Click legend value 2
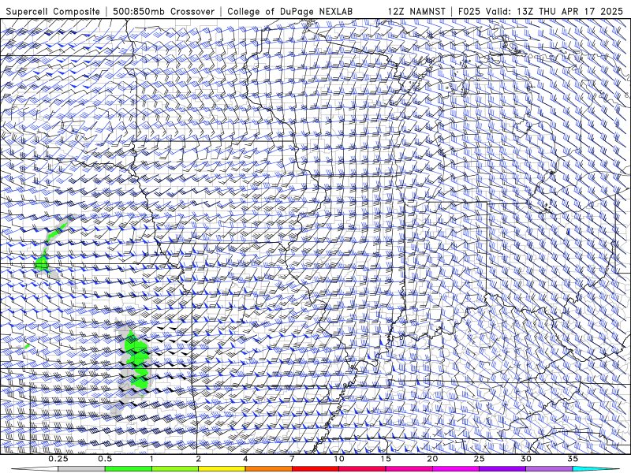 [199, 459]
